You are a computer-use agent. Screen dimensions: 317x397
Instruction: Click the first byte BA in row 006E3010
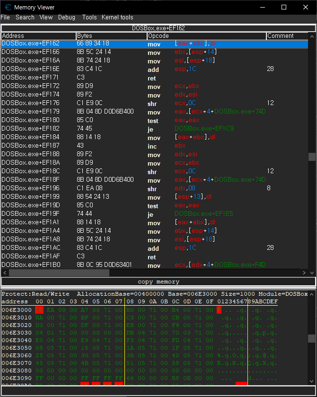point(39,318)
